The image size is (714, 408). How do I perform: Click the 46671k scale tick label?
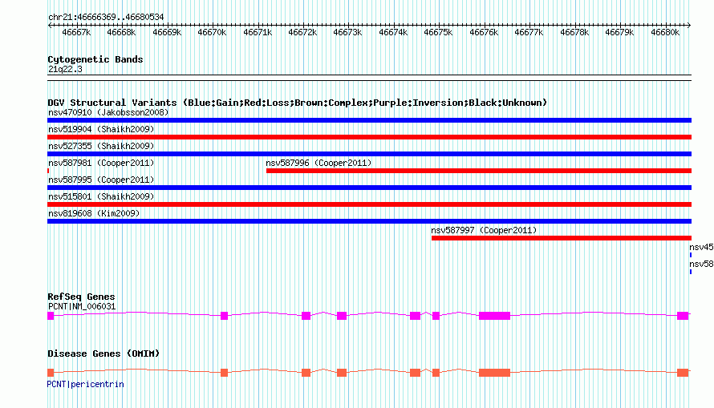(x=258, y=33)
